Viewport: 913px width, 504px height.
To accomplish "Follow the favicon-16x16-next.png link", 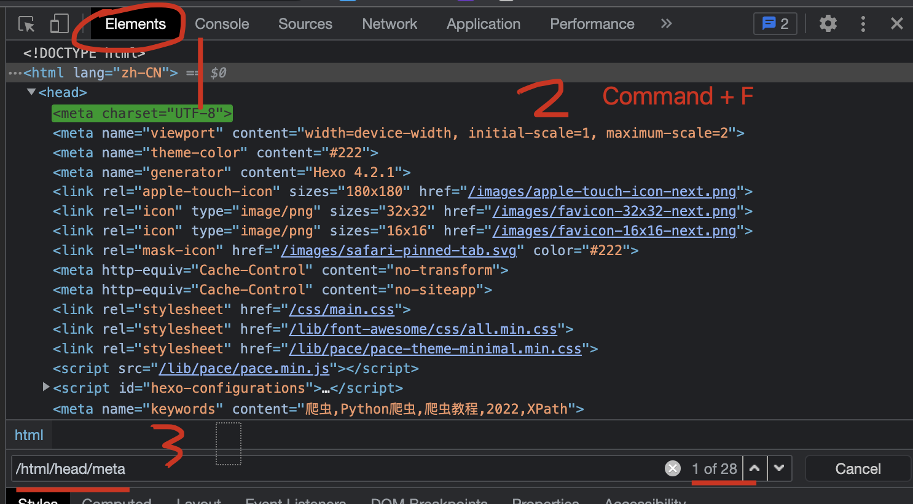I will (614, 231).
